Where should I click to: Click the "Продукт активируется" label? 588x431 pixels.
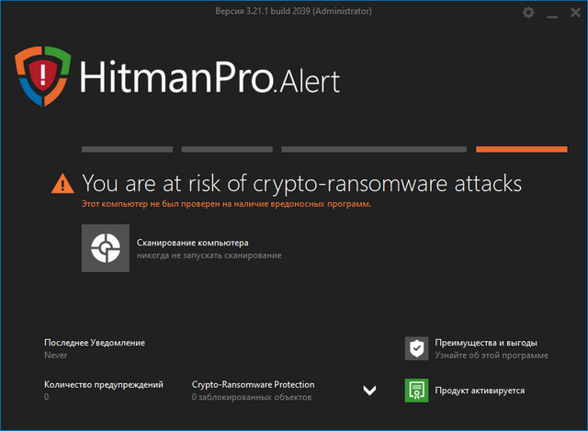pyautogui.click(x=481, y=391)
